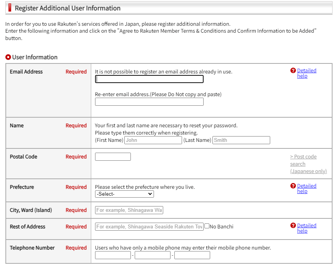This screenshot has width=336, height=268.
Task: Click the 'Postal Code' row label
Action: (x=23, y=157)
